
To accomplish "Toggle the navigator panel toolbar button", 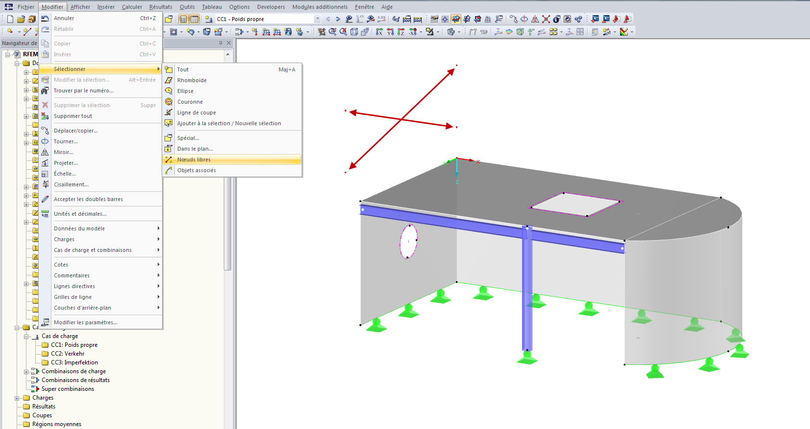I will [184, 19].
